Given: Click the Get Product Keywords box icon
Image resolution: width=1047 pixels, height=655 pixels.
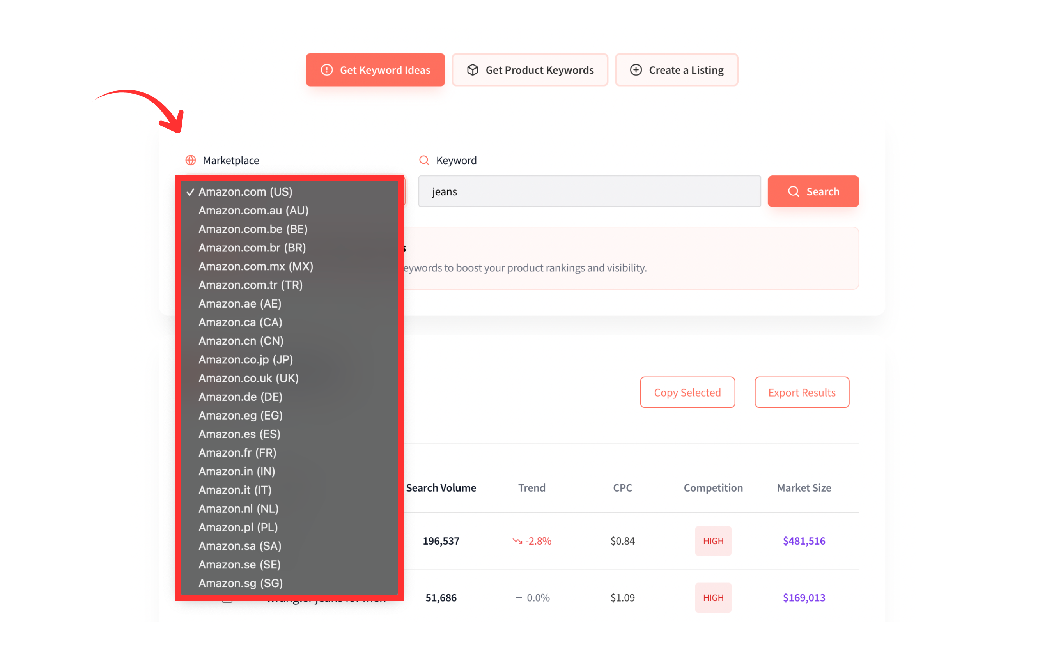Looking at the screenshot, I should point(473,70).
